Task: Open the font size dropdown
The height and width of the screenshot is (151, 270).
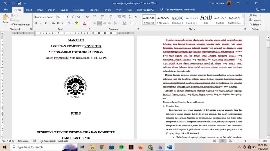Action: click(x=64, y=17)
